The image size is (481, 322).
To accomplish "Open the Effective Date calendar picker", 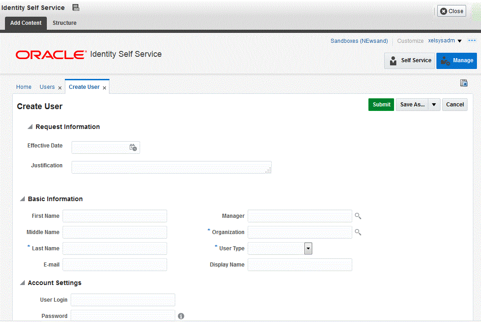I will point(133,147).
